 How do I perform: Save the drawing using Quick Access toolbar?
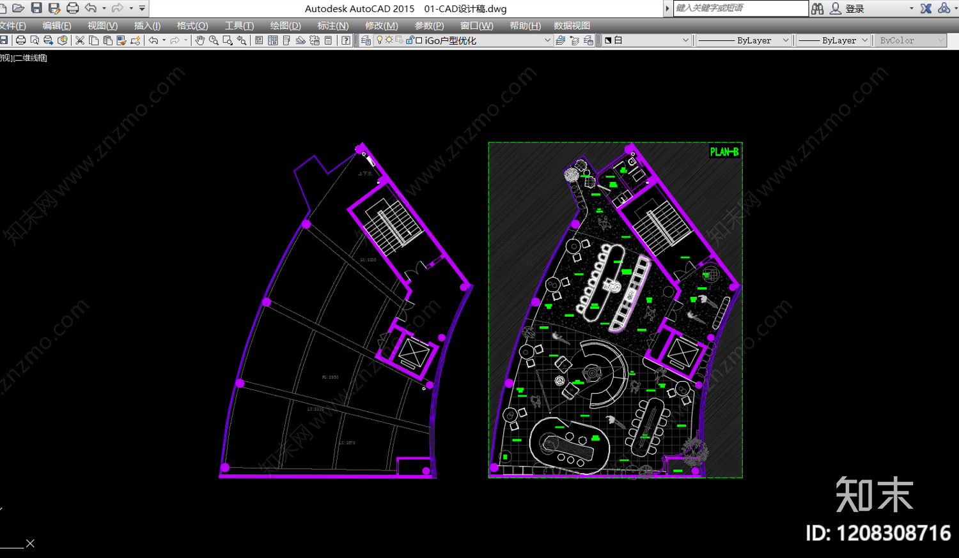coord(36,8)
